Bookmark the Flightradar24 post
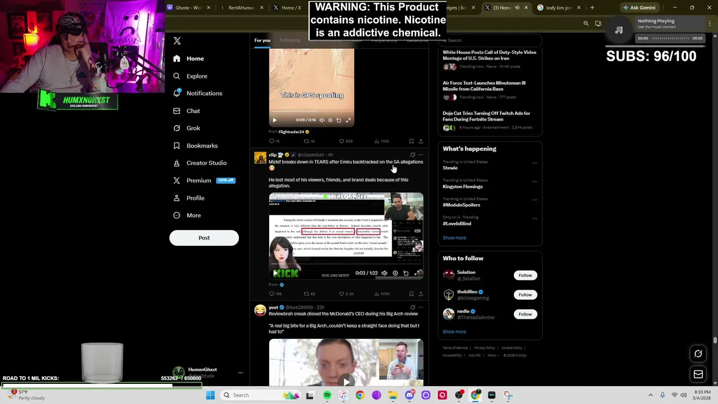 [411, 141]
